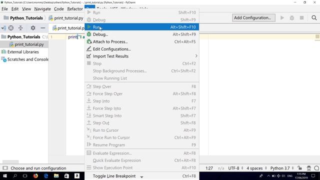This screenshot has height=180, width=320.
Task: Click the Attach to Process bug icon
Action: coord(89,41)
